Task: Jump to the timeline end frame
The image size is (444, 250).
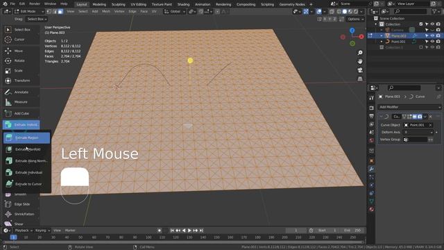Action: point(201,231)
